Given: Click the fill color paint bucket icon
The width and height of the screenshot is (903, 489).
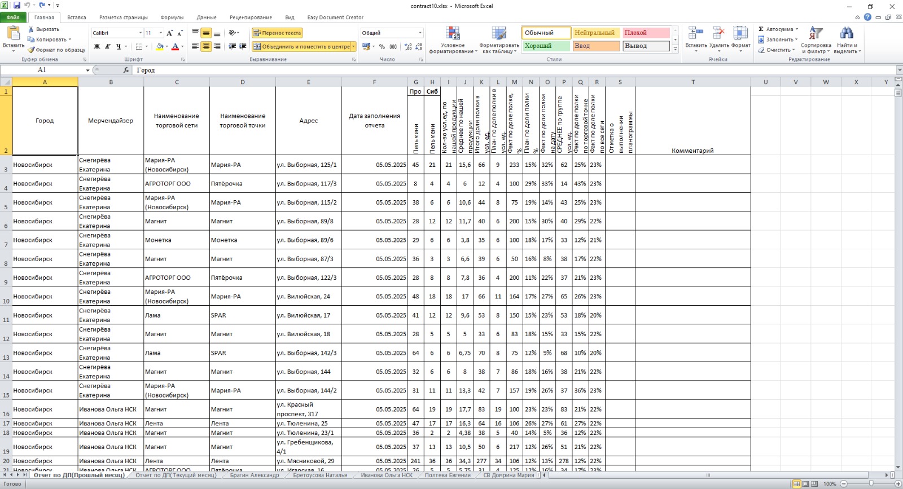Looking at the screenshot, I should (x=160, y=46).
